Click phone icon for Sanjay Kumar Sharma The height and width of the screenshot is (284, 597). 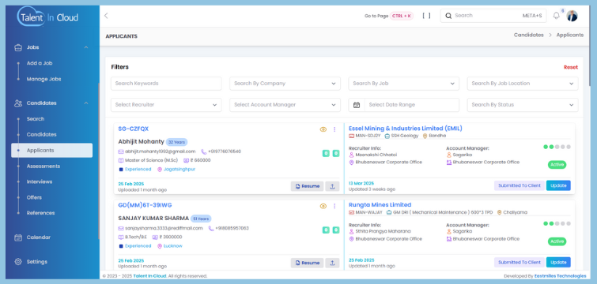coord(211,228)
